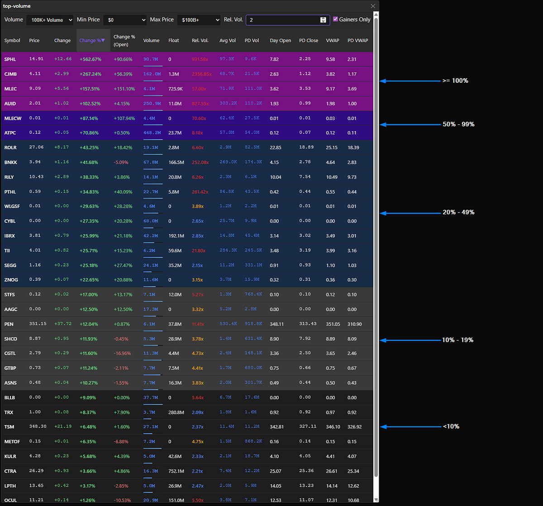Viewport: 543px width, 506px height.
Task: Sort by the Rel. Vol. column header
Action: 200,41
